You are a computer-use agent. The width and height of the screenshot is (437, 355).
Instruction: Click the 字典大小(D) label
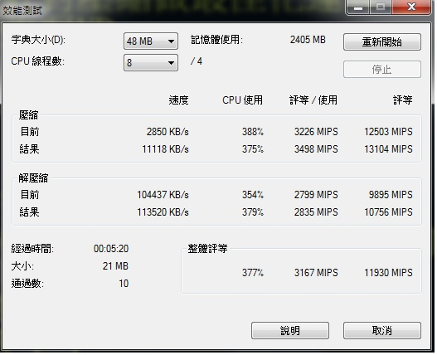tap(38, 40)
